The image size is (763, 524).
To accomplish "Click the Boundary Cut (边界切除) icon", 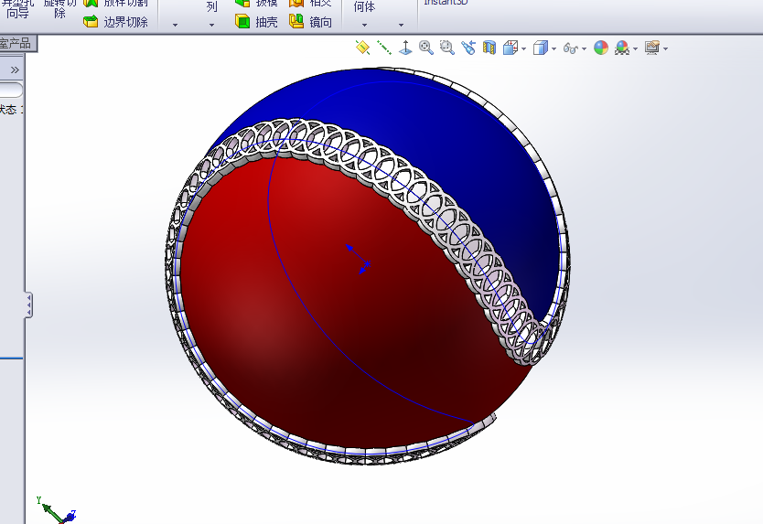I will [x=91, y=21].
